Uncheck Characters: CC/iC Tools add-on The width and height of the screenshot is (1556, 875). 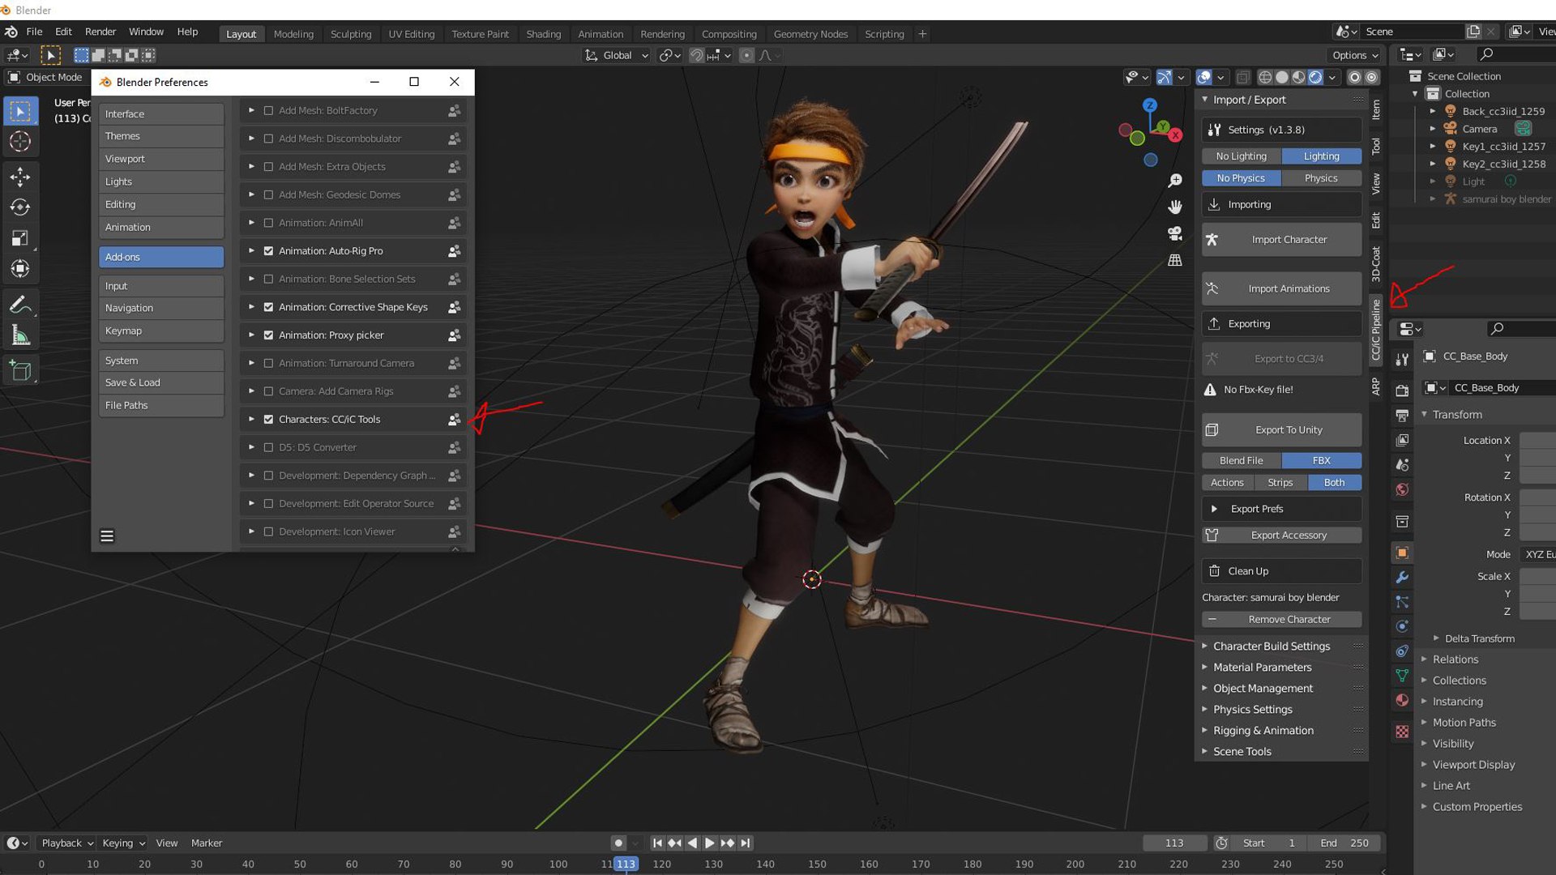coord(268,420)
